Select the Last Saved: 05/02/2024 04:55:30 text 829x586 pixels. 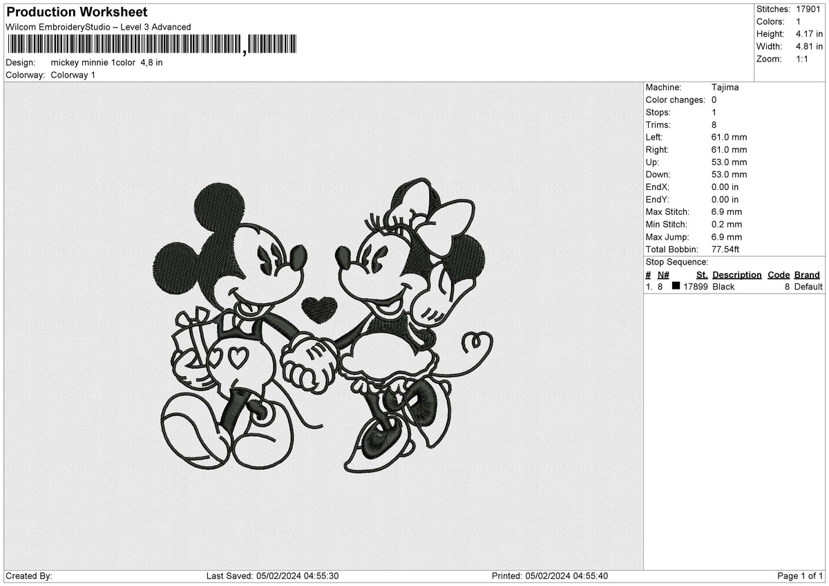(272, 576)
